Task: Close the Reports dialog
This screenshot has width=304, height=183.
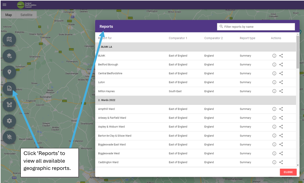Action: (288, 172)
